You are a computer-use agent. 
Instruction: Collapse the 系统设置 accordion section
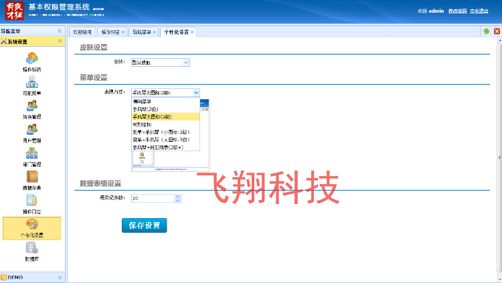(x=60, y=41)
